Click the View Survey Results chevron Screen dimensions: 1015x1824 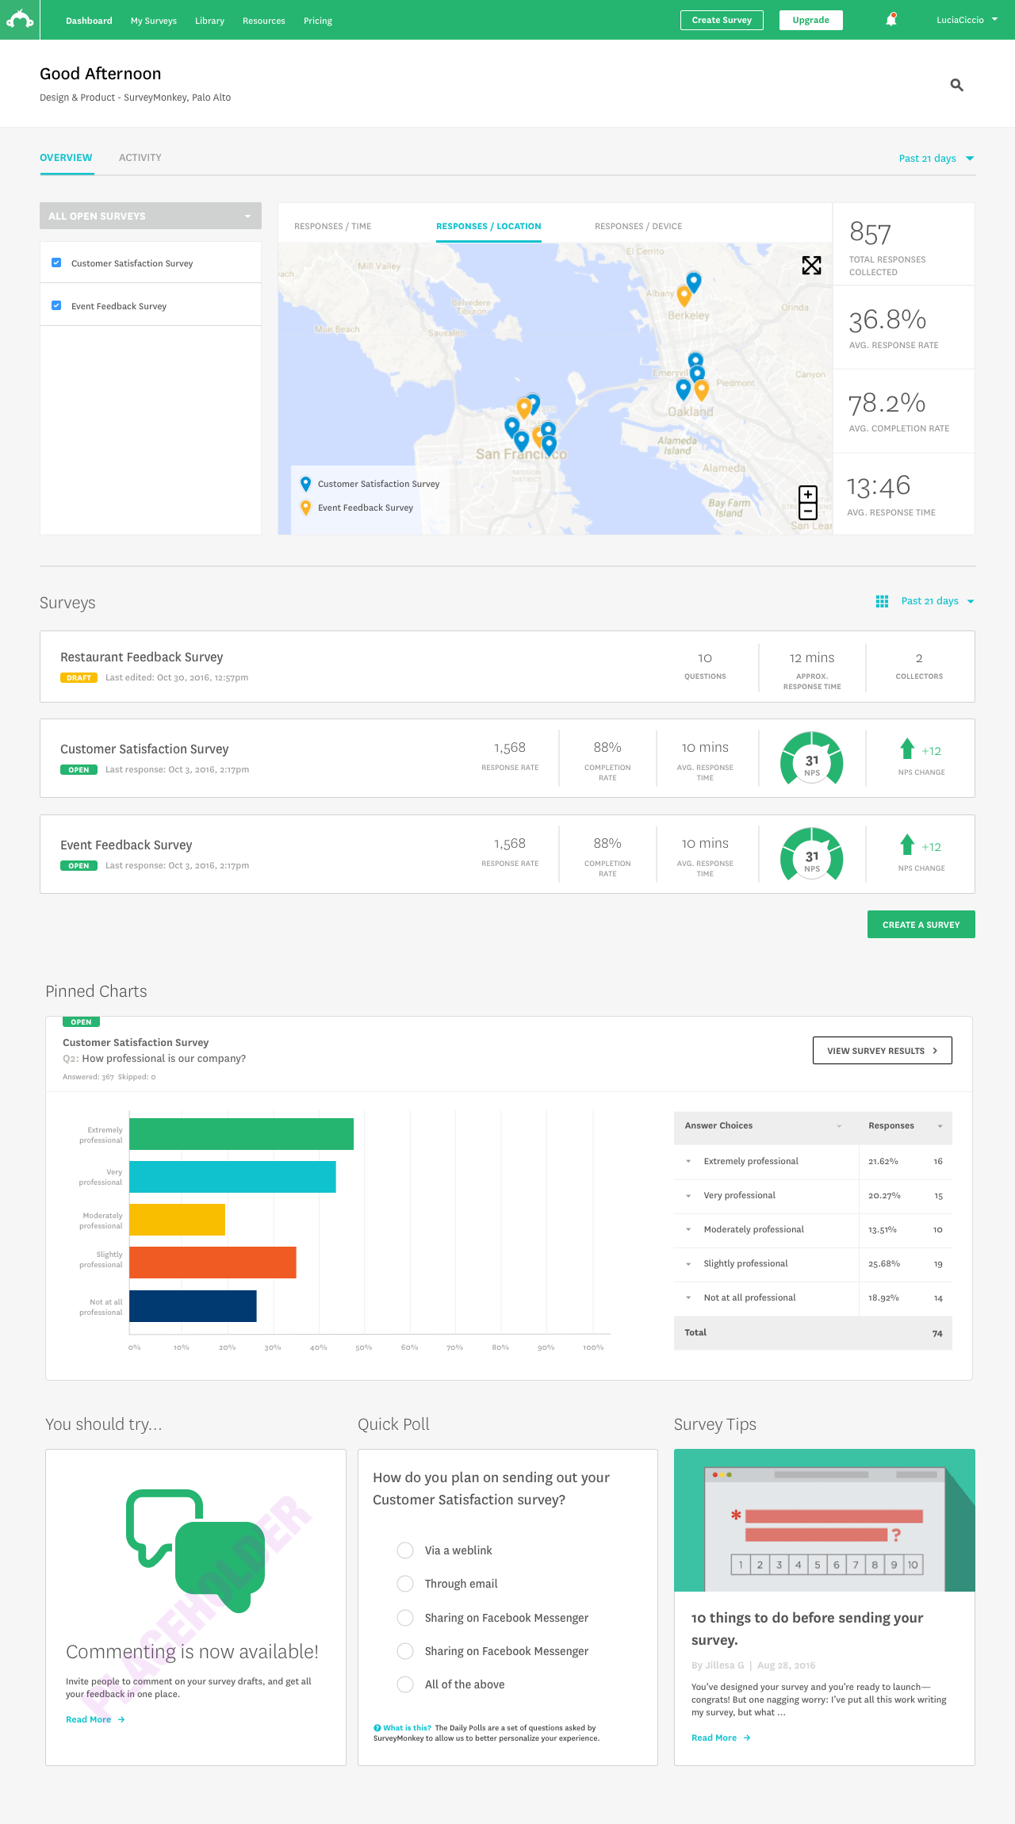tap(935, 1051)
